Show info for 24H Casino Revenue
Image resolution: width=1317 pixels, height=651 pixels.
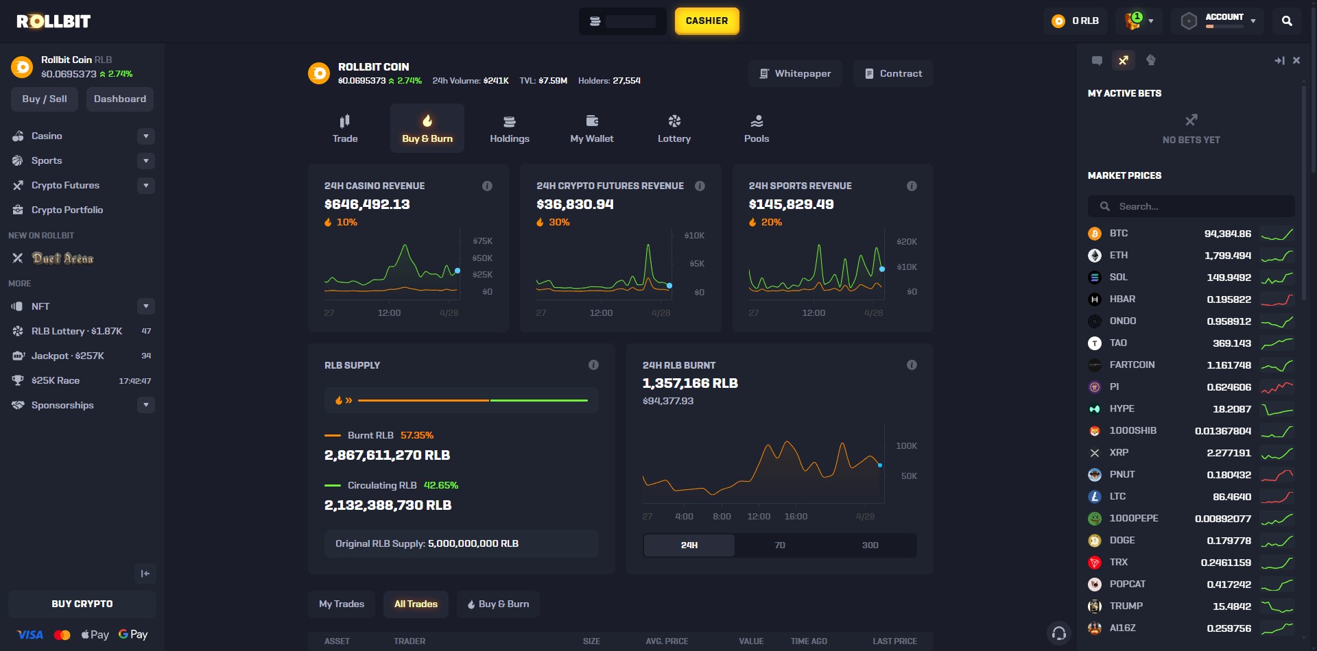pos(487,186)
